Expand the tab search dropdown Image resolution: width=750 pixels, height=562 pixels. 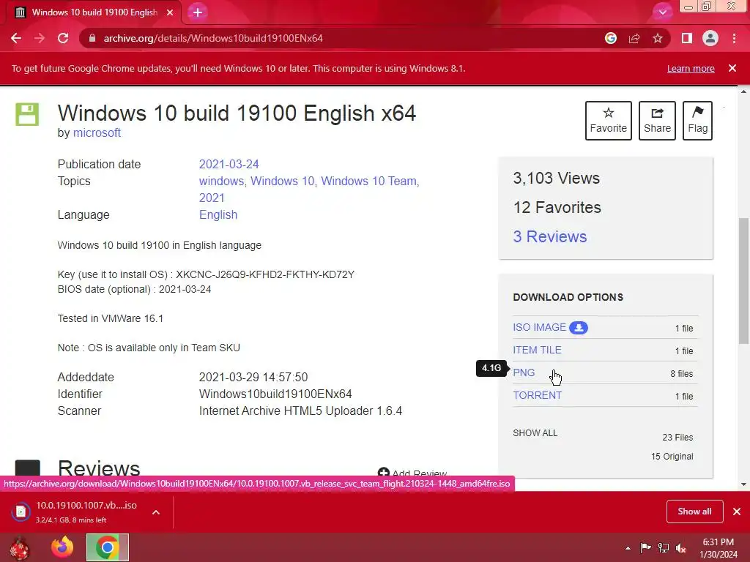(x=662, y=12)
